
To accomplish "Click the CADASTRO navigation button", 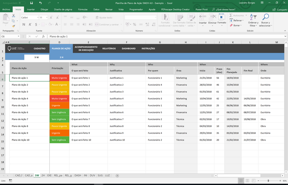I will pos(39,48).
